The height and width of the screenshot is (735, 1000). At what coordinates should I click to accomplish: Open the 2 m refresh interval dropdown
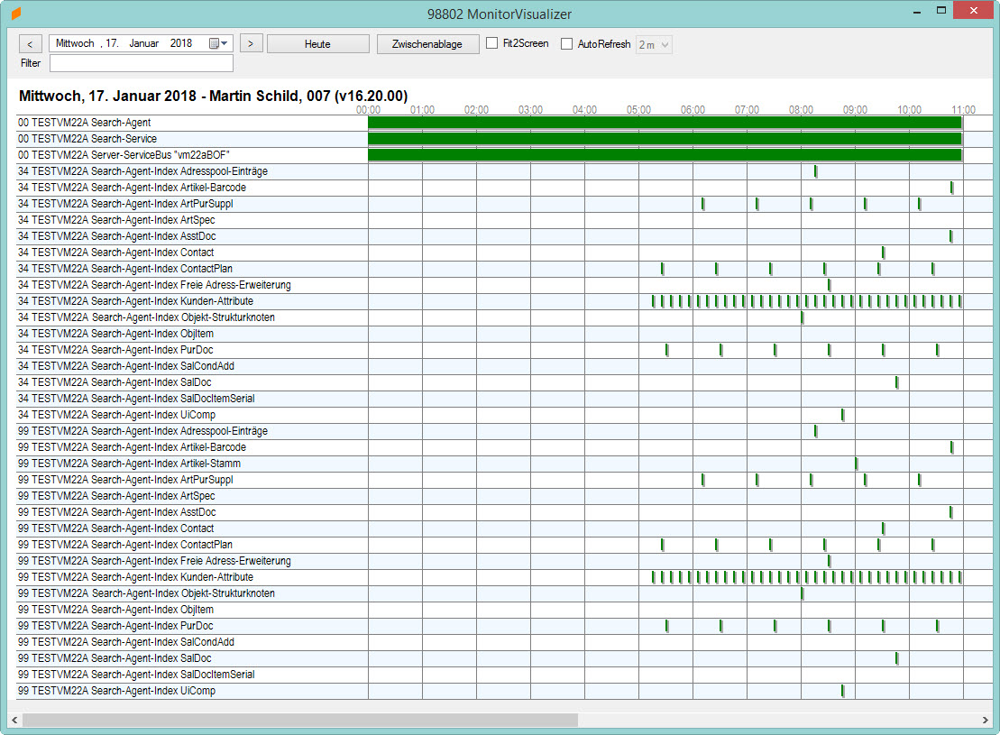coord(654,45)
